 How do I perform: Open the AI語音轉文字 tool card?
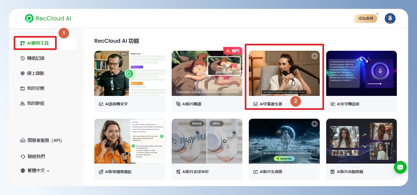click(130, 81)
